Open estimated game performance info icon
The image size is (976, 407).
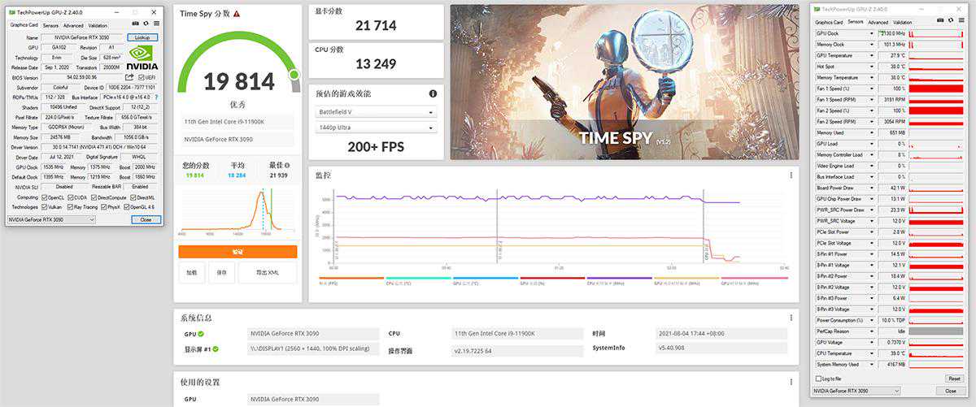click(433, 93)
